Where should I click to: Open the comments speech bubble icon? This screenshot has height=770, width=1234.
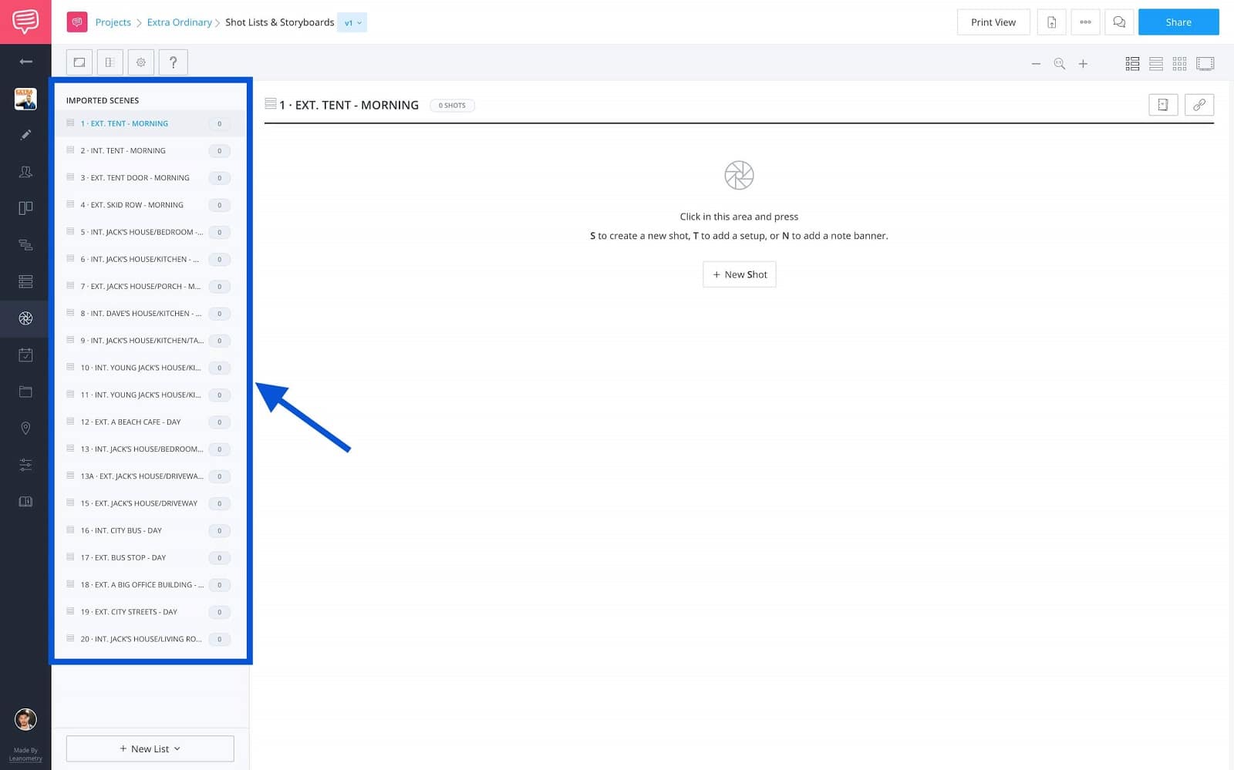click(1119, 22)
